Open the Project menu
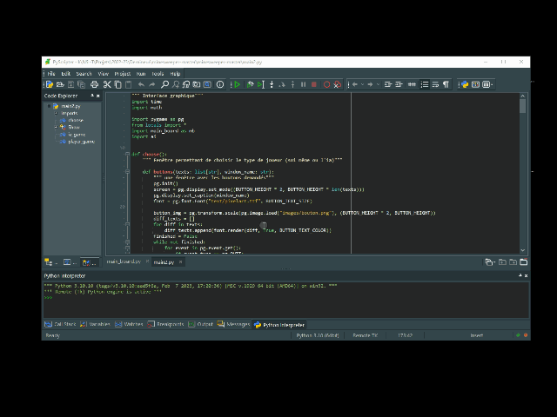The height and width of the screenshot is (417, 557). (x=122, y=74)
